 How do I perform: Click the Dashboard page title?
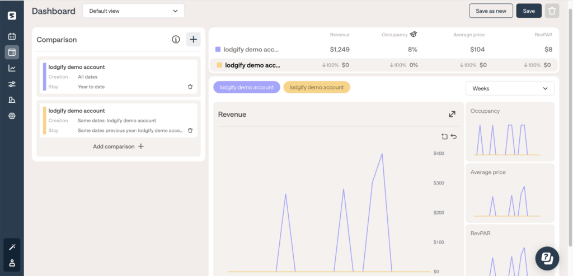pos(54,11)
